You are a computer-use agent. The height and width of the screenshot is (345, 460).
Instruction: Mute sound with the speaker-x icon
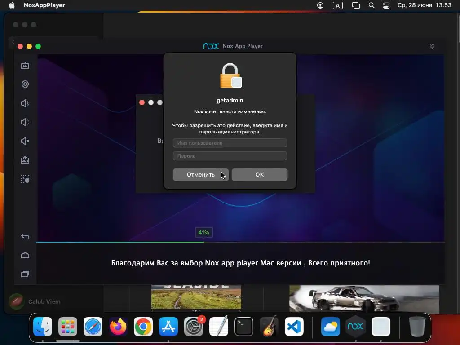click(x=25, y=141)
